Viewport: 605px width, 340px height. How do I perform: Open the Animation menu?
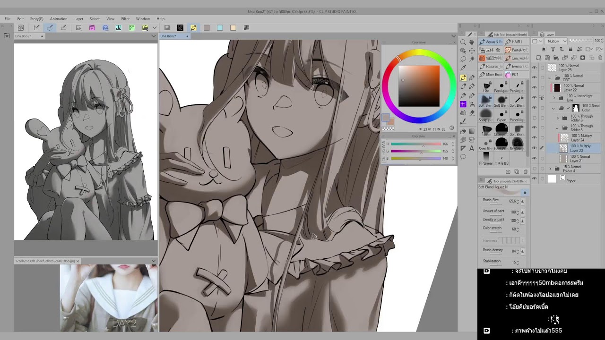(x=59, y=19)
